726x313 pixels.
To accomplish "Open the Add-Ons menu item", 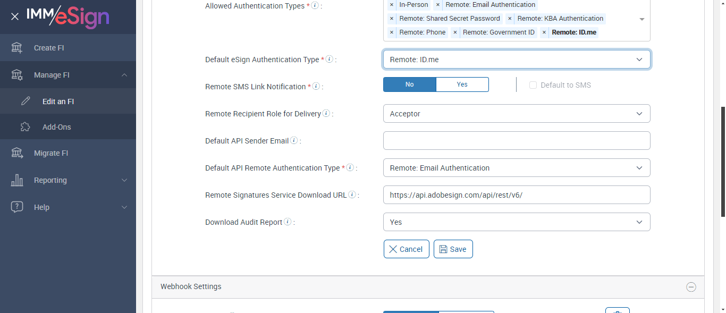I will [x=56, y=127].
